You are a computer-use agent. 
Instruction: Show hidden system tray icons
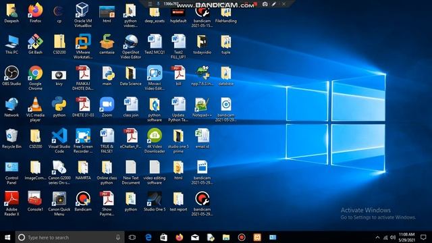377,237
